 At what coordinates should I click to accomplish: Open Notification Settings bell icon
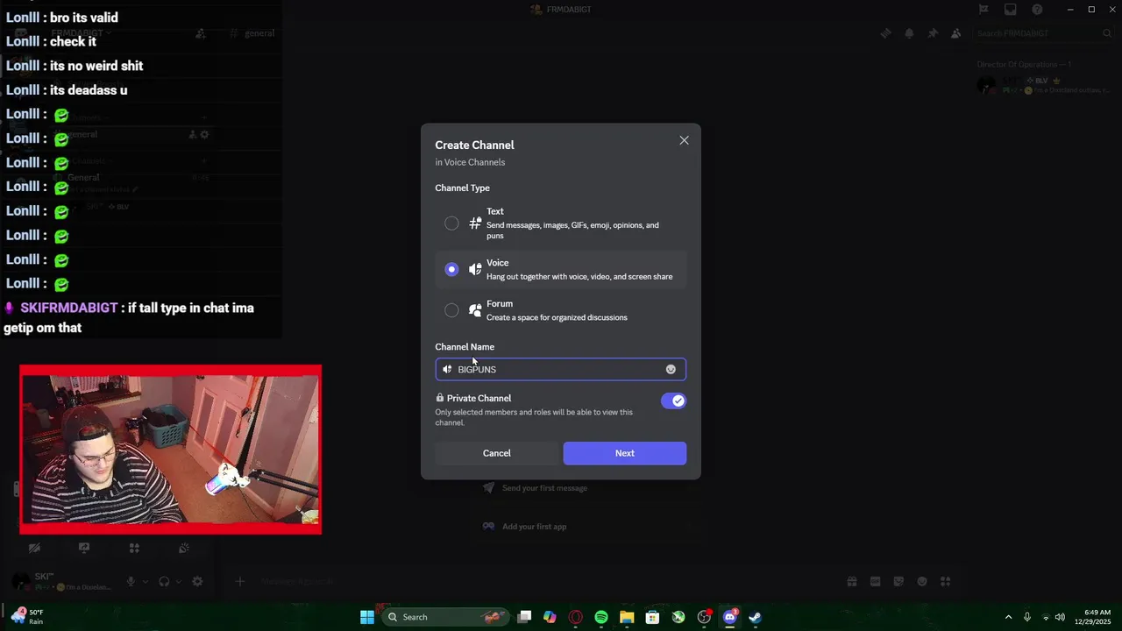click(909, 33)
